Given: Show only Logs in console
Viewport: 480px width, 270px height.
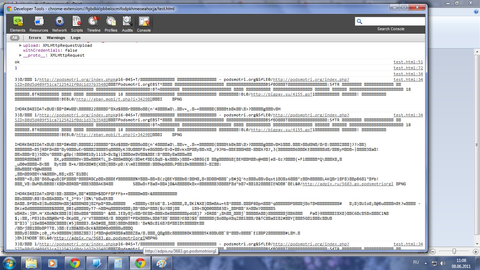Looking at the screenshot, I should pyautogui.click(x=76, y=38).
